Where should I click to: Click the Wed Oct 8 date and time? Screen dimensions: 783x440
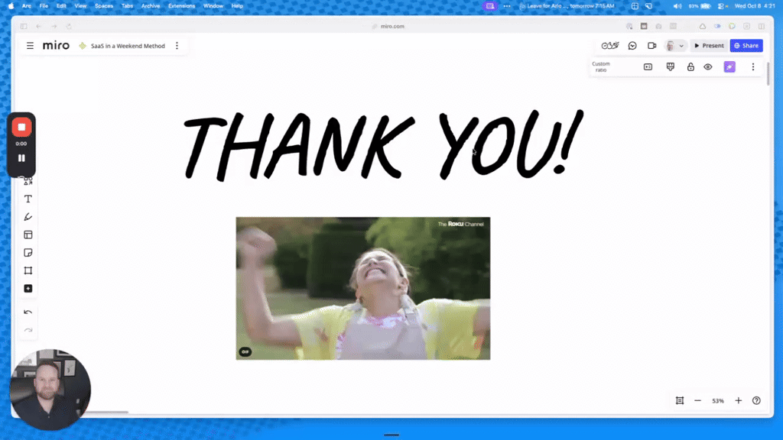tap(755, 6)
